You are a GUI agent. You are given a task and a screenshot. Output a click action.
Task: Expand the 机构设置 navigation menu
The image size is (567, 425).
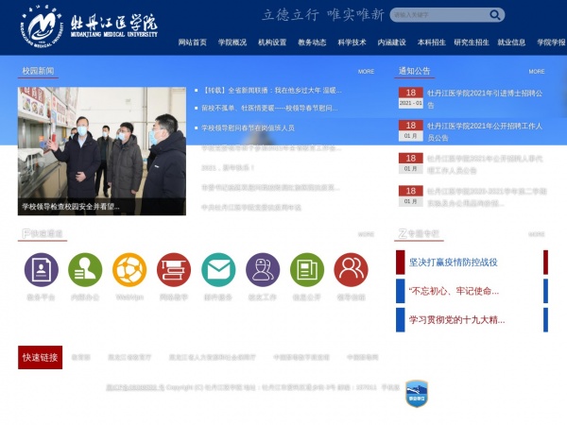point(272,42)
